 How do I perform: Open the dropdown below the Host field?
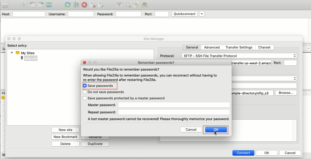click(x=264, y=78)
